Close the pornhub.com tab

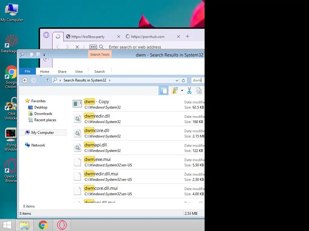point(178,36)
